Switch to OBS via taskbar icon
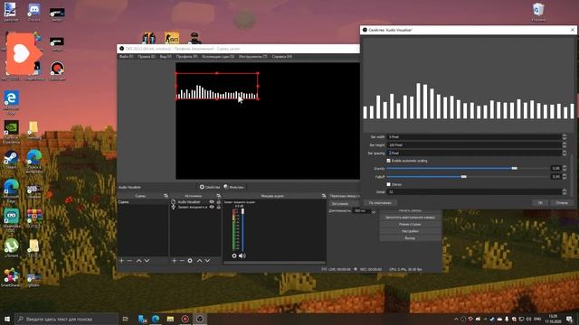The height and width of the screenshot is (325, 579). click(200, 319)
